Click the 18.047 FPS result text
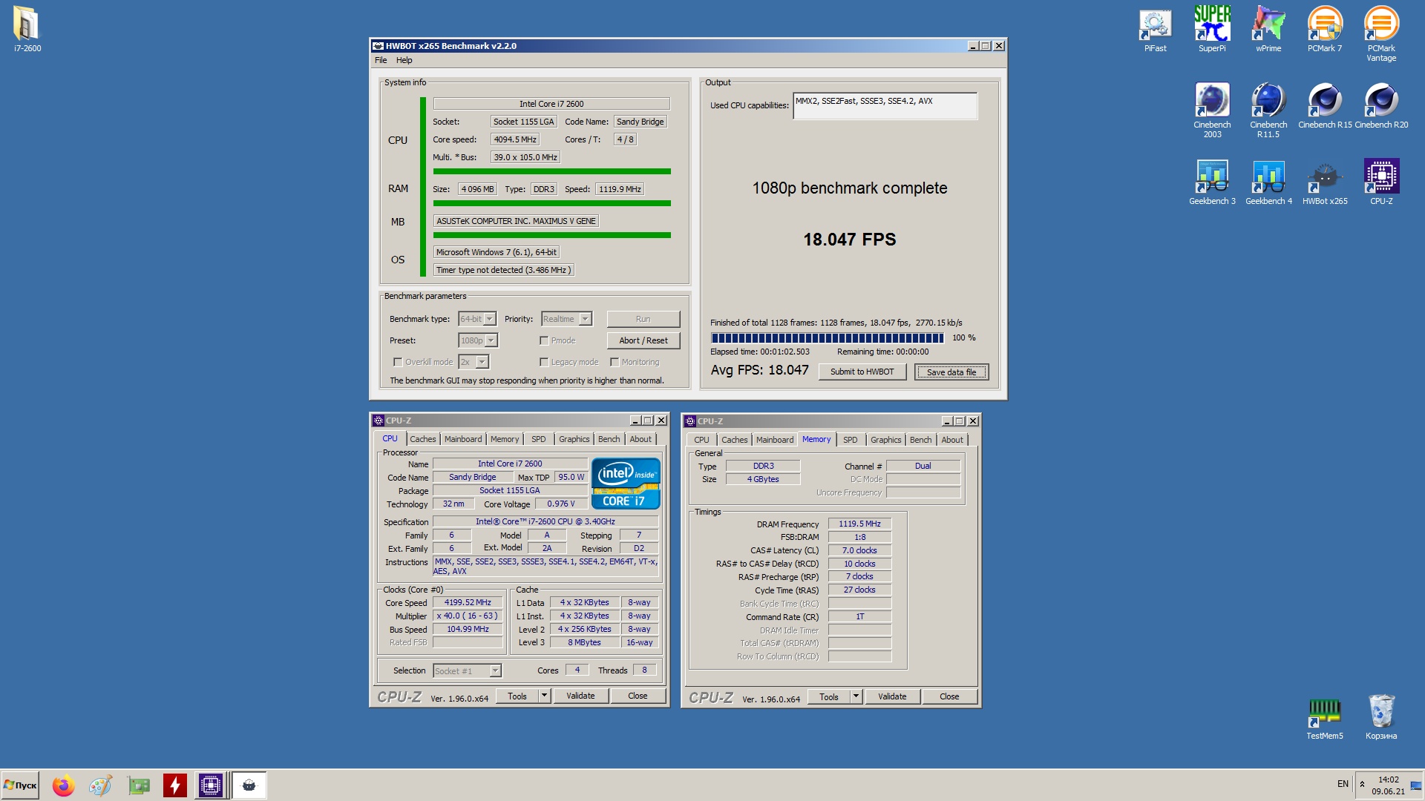The height and width of the screenshot is (801, 1425). pos(850,239)
